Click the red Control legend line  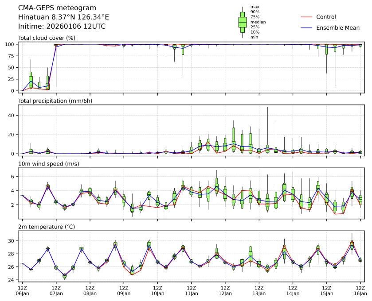click(x=307, y=17)
